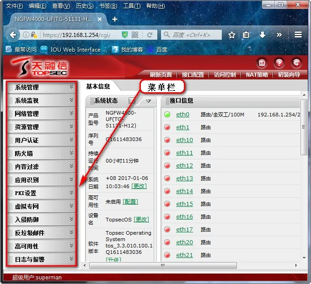Expand the 防火墙 menu section
The width and height of the screenshot is (311, 284).
coord(42,153)
